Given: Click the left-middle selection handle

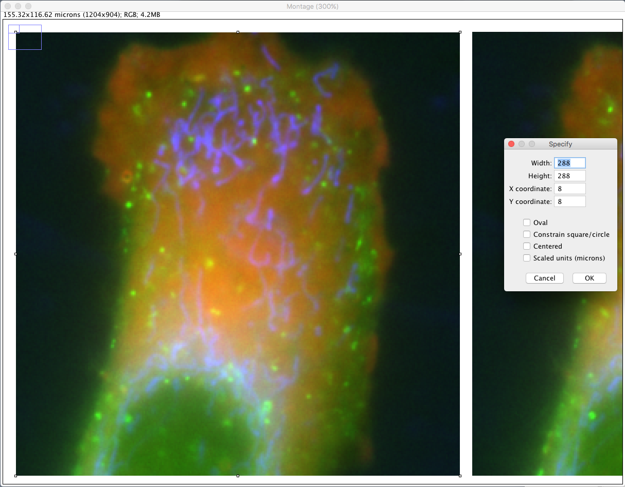Looking at the screenshot, I should point(16,254).
